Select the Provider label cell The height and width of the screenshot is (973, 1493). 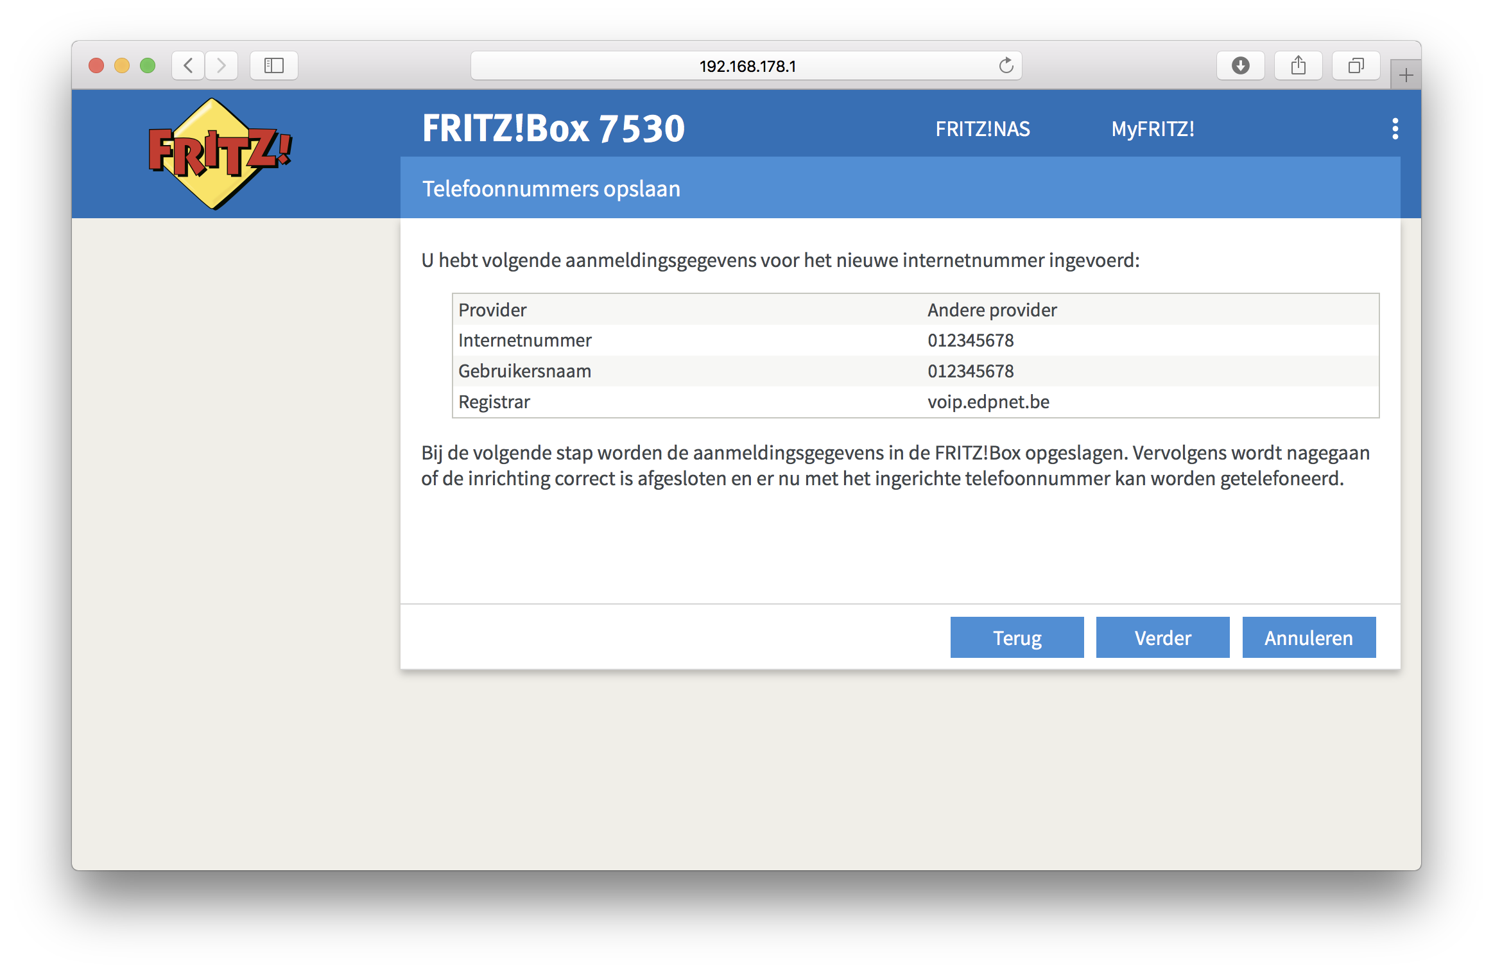click(492, 310)
